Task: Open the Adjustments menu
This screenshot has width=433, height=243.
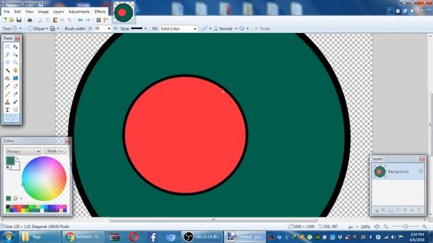Action: coord(79,11)
